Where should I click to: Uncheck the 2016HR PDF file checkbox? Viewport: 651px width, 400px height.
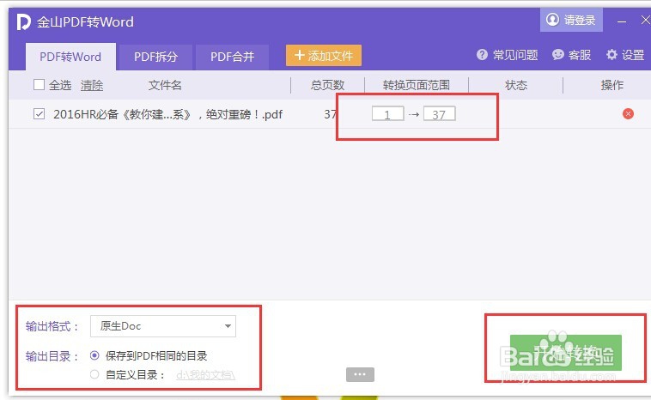39,113
